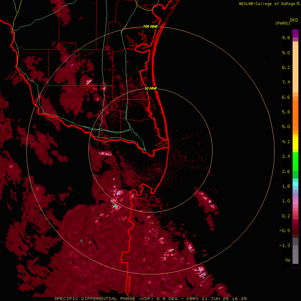Pick the purple band atop the color scale

[x=295, y=33]
